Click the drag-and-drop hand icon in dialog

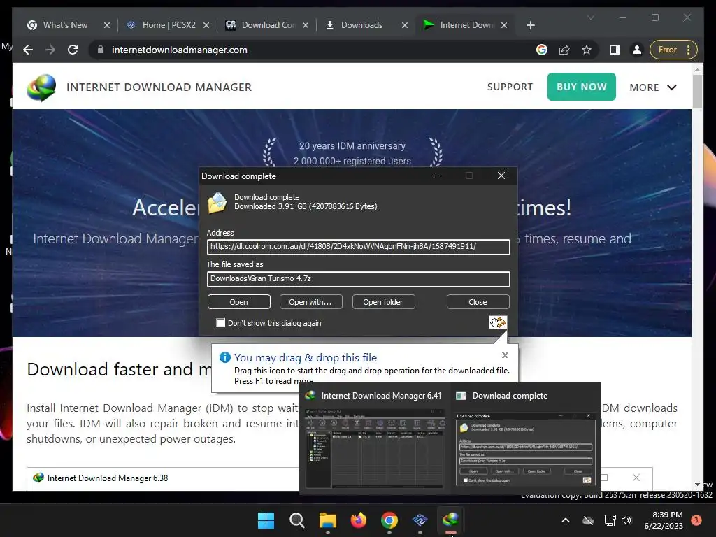498,322
